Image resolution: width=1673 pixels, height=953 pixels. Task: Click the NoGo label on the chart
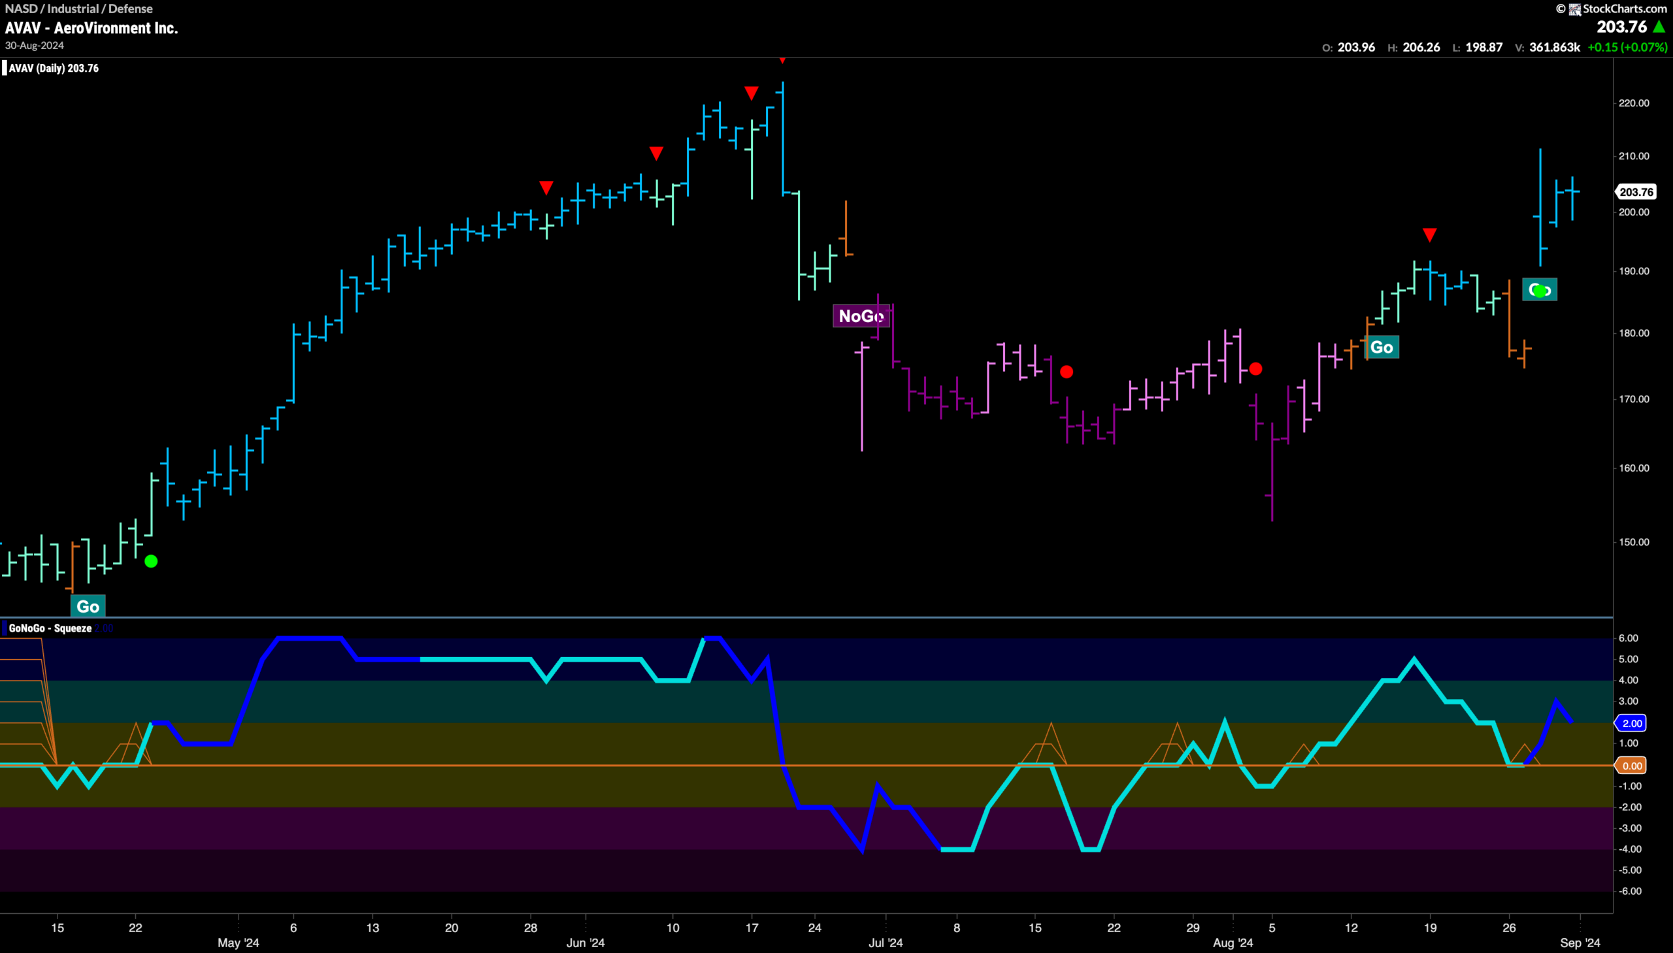[861, 316]
